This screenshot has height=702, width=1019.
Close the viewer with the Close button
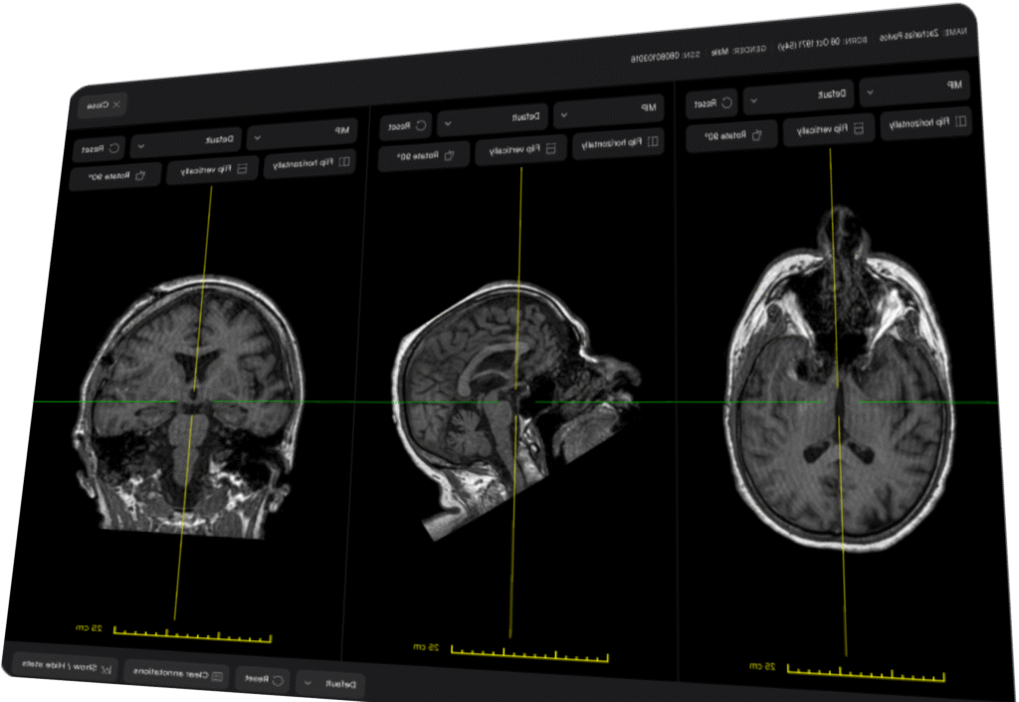click(103, 104)
